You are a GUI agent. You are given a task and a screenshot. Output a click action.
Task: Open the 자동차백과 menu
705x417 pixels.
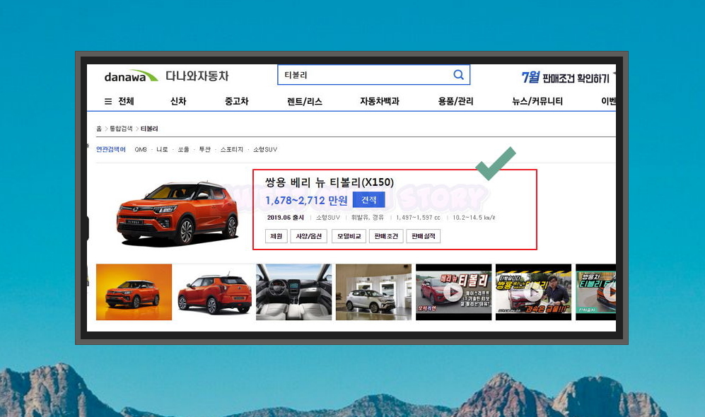click(x=380, y=101)
